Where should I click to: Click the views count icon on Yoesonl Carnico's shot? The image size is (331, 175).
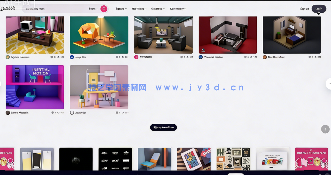point(251,57)
